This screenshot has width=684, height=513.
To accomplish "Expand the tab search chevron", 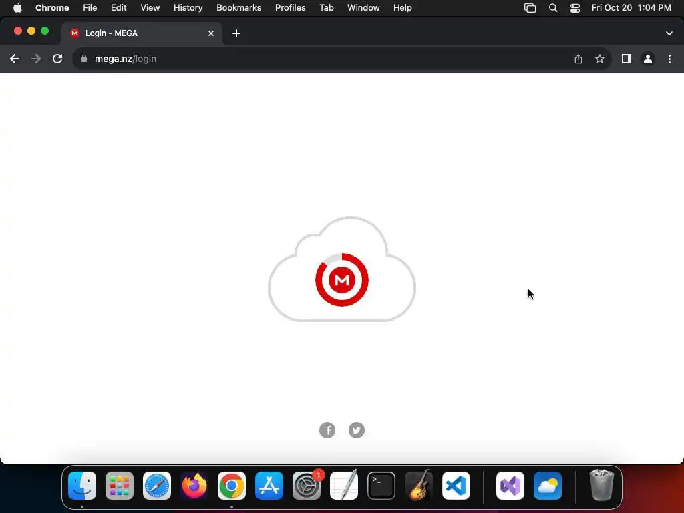I will tap(669, 33).
